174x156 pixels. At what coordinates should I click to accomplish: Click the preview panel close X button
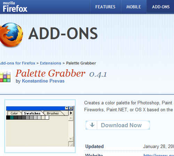(71, 108)
